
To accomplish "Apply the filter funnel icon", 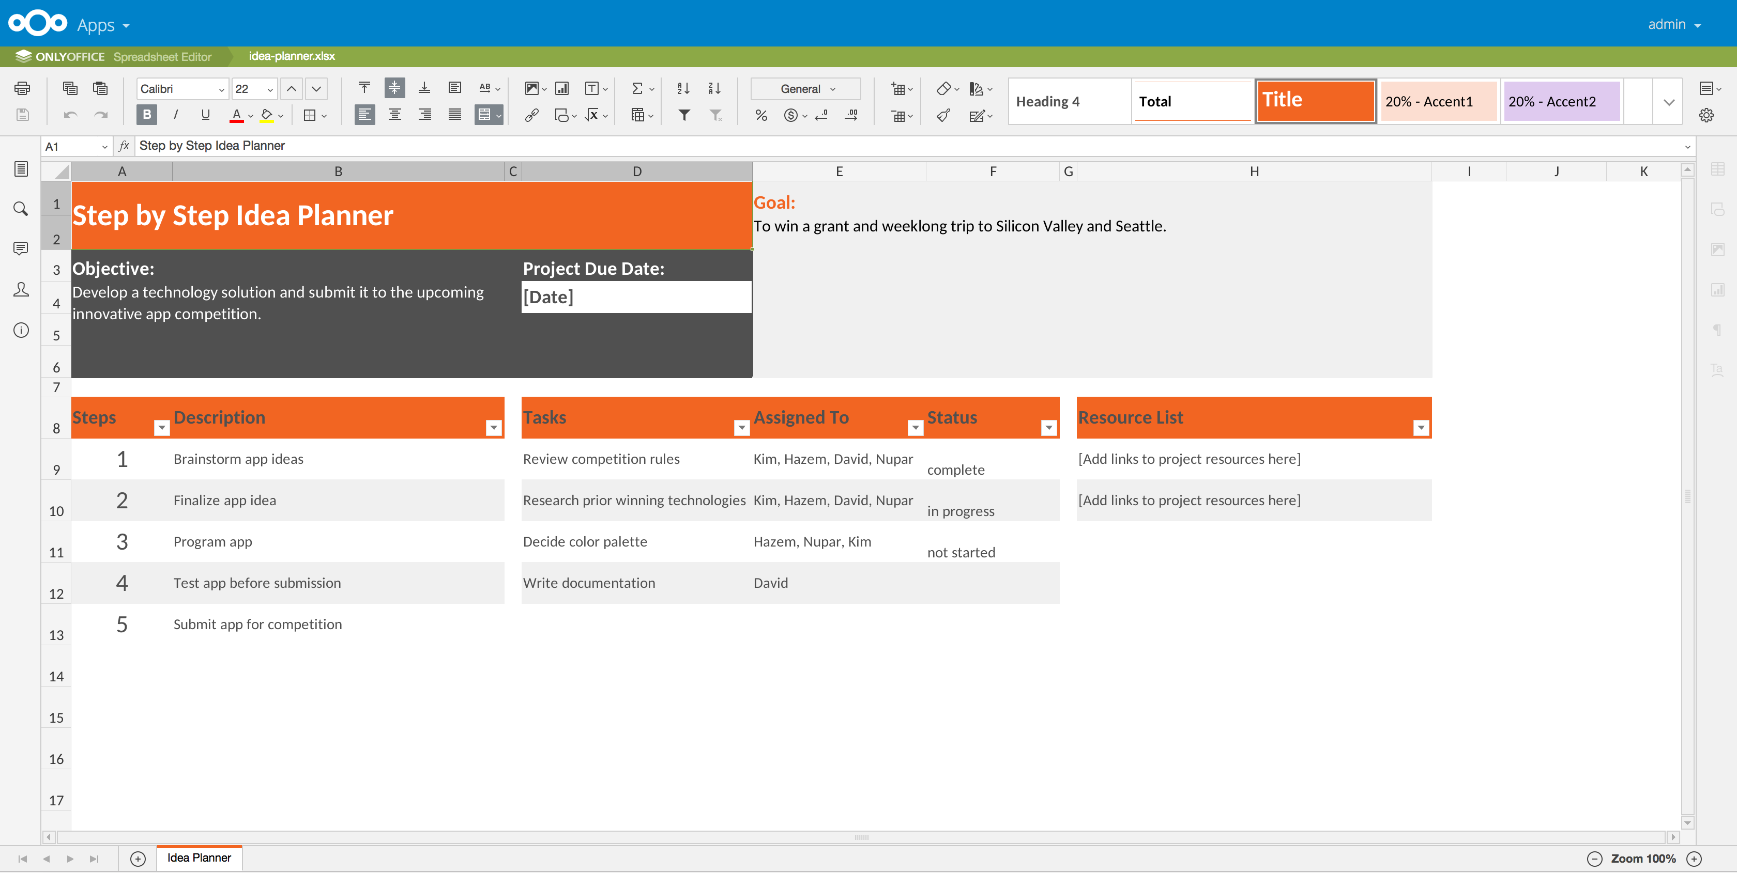I will coord(684,115).
